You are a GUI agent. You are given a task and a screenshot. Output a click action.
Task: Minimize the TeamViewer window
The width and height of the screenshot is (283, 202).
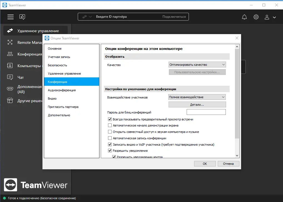pyautogui.click(x=251, y=5)
